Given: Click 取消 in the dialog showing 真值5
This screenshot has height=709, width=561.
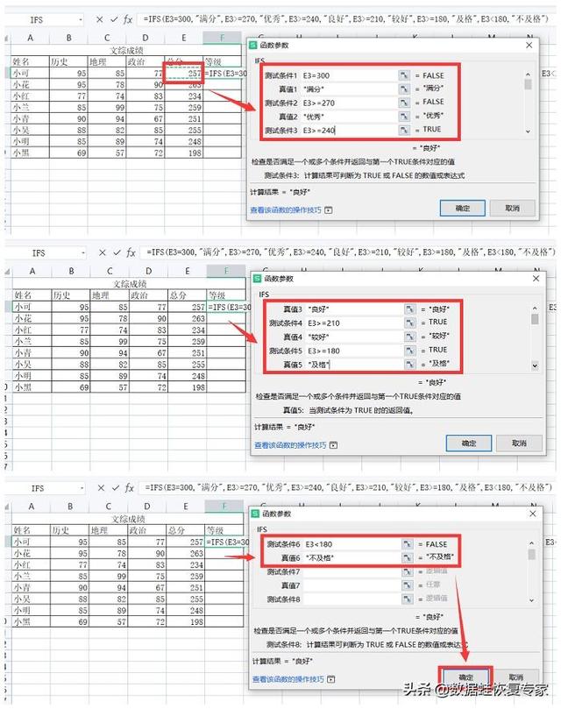Looking at the screenshot, I should [519, 443].
